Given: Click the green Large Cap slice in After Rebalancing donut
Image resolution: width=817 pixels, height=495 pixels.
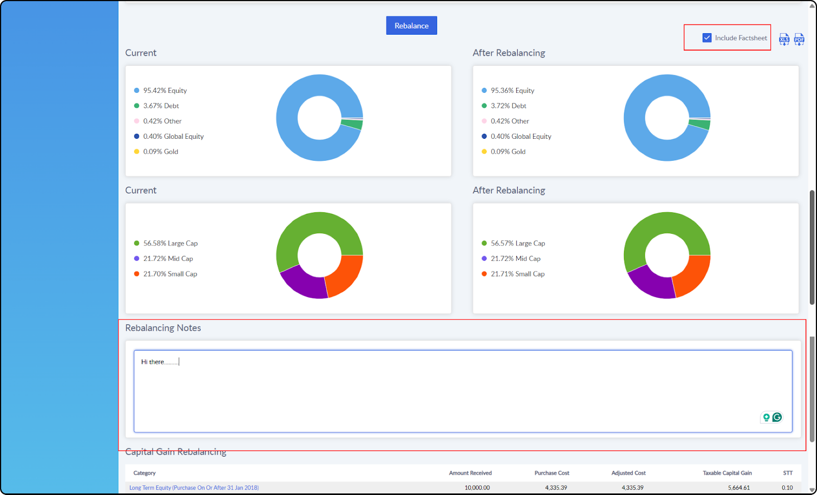Looking at the screenshot, I should click(659, 222).
